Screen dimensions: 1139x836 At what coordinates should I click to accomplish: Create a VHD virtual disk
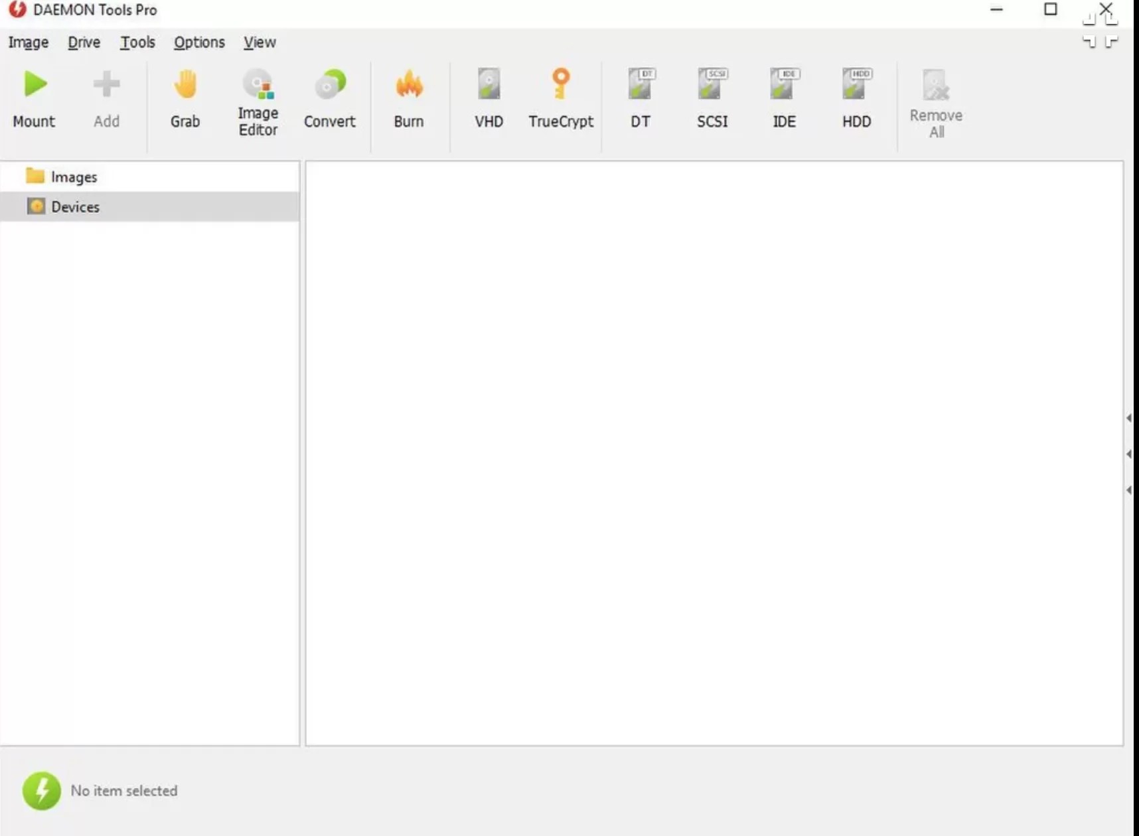point(489,100)
